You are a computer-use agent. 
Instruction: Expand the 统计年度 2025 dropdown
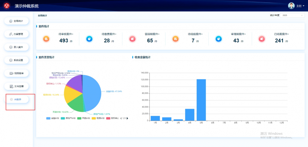[x=292, y=15]
